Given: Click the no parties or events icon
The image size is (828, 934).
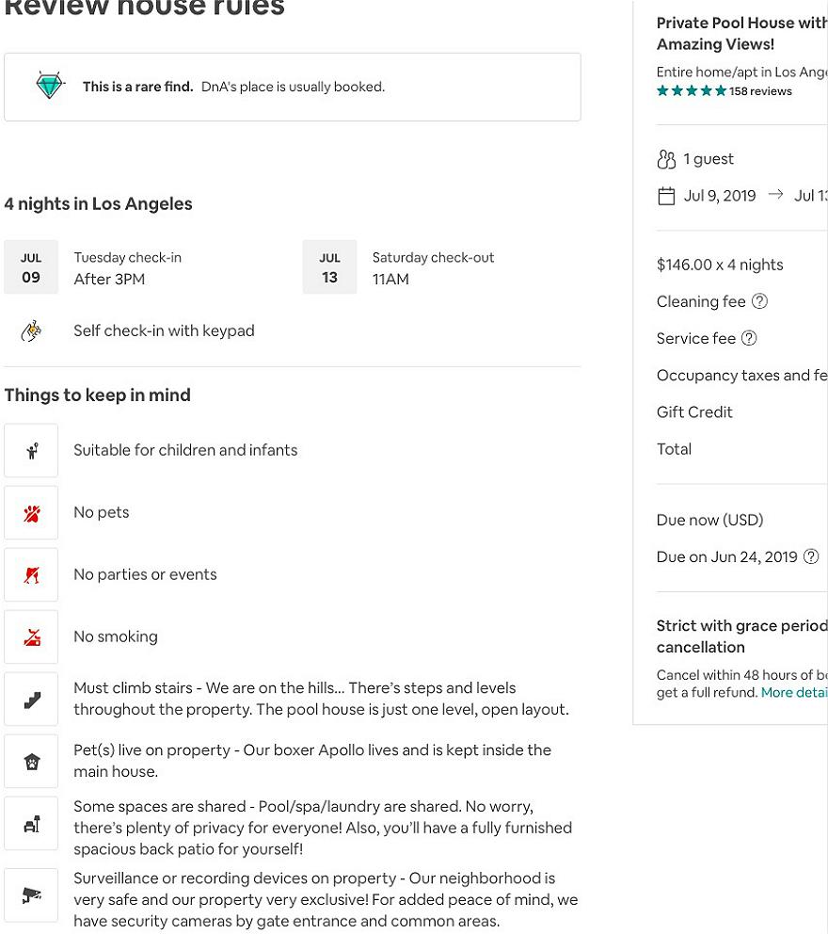Looking at the screenshot, I should click(32, 575).
